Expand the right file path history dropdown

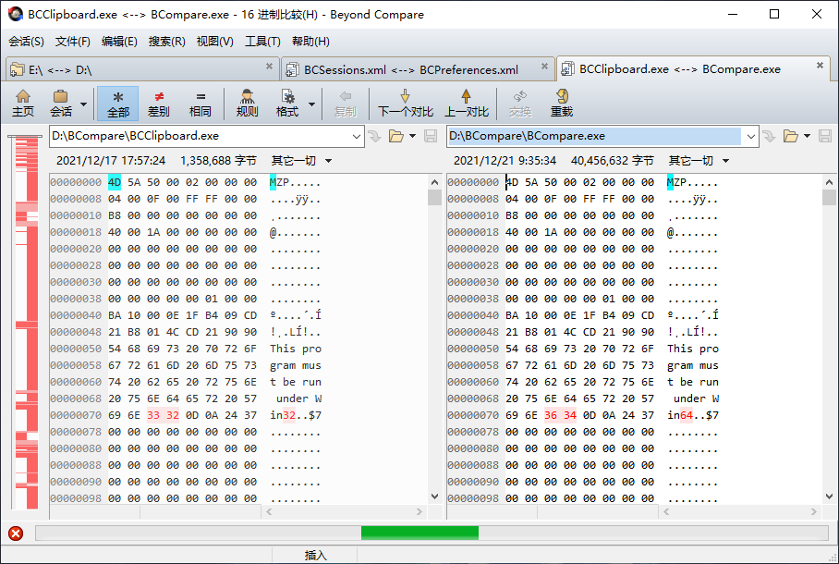pos(751,137)
